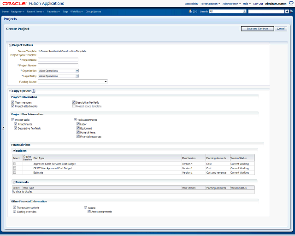This screenshot has height=236, width=295.
Task: Click the Save and Continue button
Action: (257, 29)
